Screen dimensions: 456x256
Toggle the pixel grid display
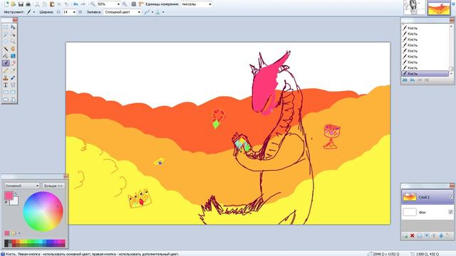[x=134, y=4]
